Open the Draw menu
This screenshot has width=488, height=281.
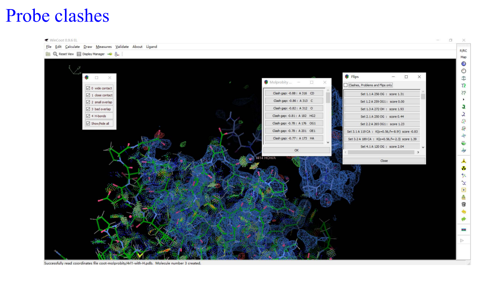pyautogui.click(x=88, y=47)
